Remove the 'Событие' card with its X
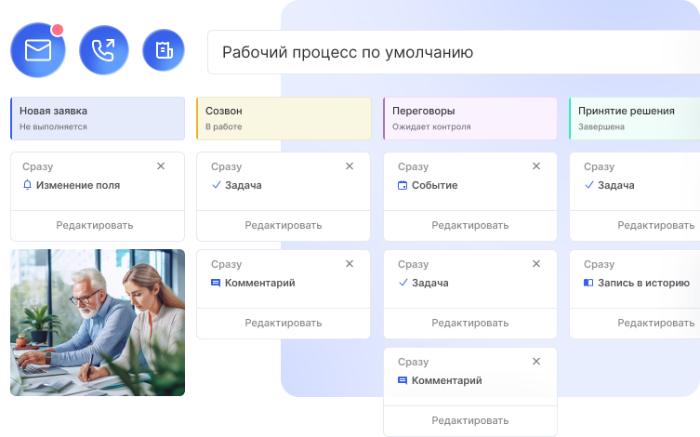This screenshot has height=437, width=700. click(536, 166)
